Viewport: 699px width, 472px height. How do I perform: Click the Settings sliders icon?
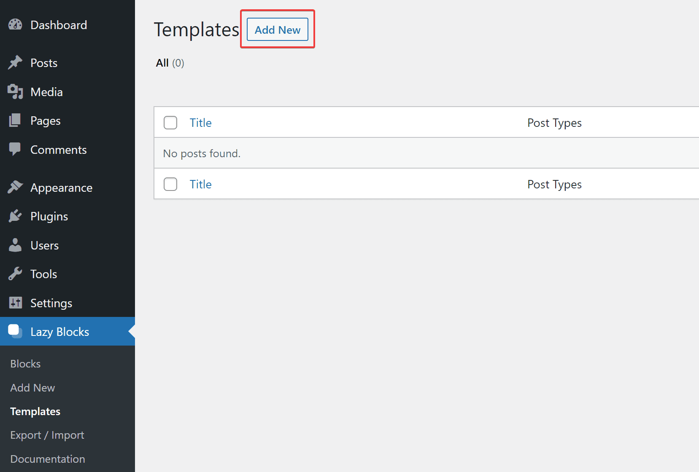(15, 303)
